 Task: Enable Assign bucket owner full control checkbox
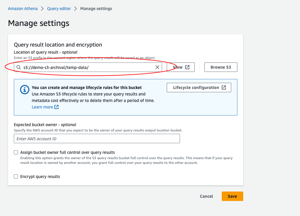16,152
